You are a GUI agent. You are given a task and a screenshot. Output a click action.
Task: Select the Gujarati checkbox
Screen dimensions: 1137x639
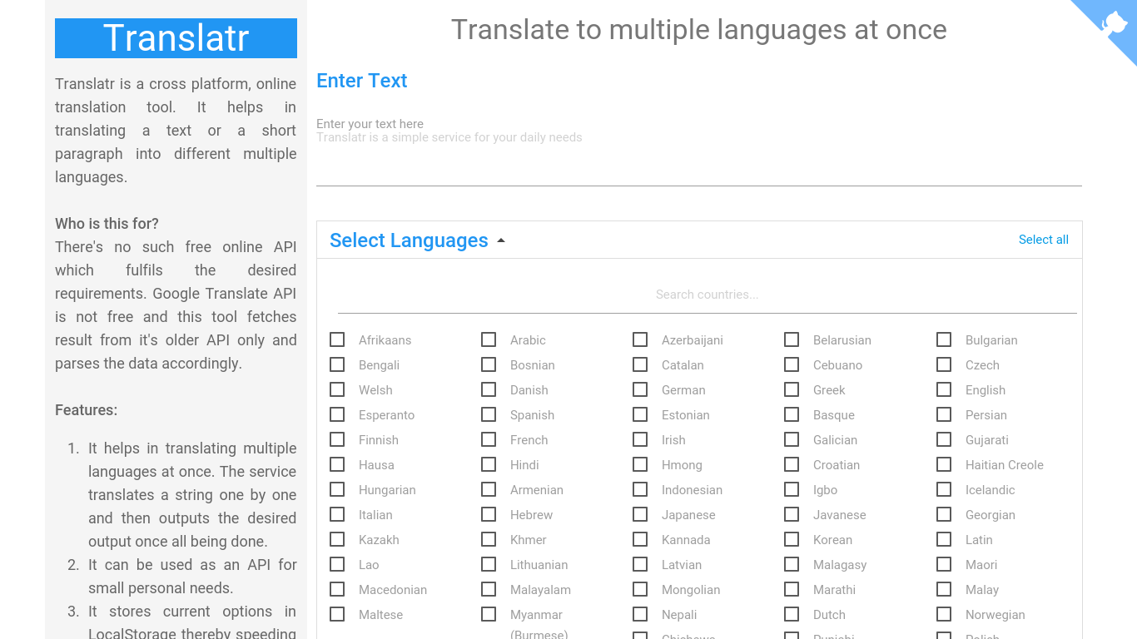click(944, 439)
